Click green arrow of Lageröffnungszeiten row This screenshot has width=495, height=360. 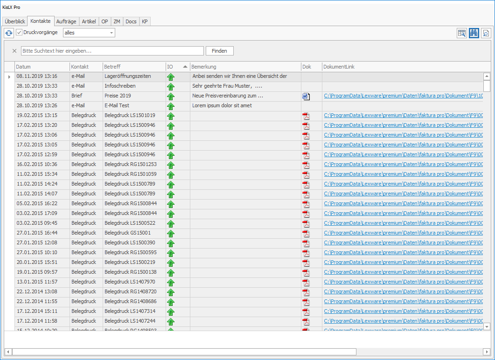170,76
